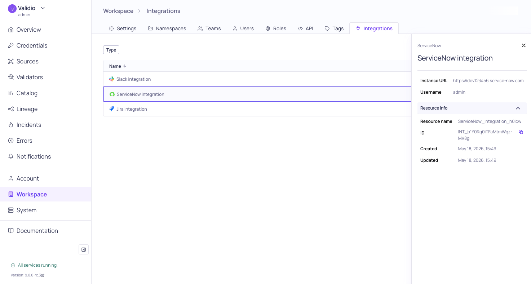
Task: Click the Incidents flame icon
Action: (x=11, y=125)
